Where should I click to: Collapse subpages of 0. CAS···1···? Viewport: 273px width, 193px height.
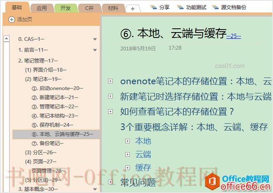(95, 39)
